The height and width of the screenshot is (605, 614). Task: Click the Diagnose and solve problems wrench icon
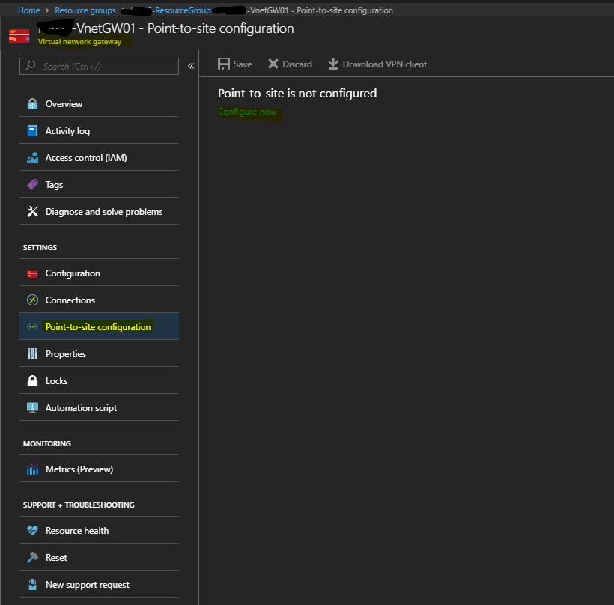coord(32,212)
